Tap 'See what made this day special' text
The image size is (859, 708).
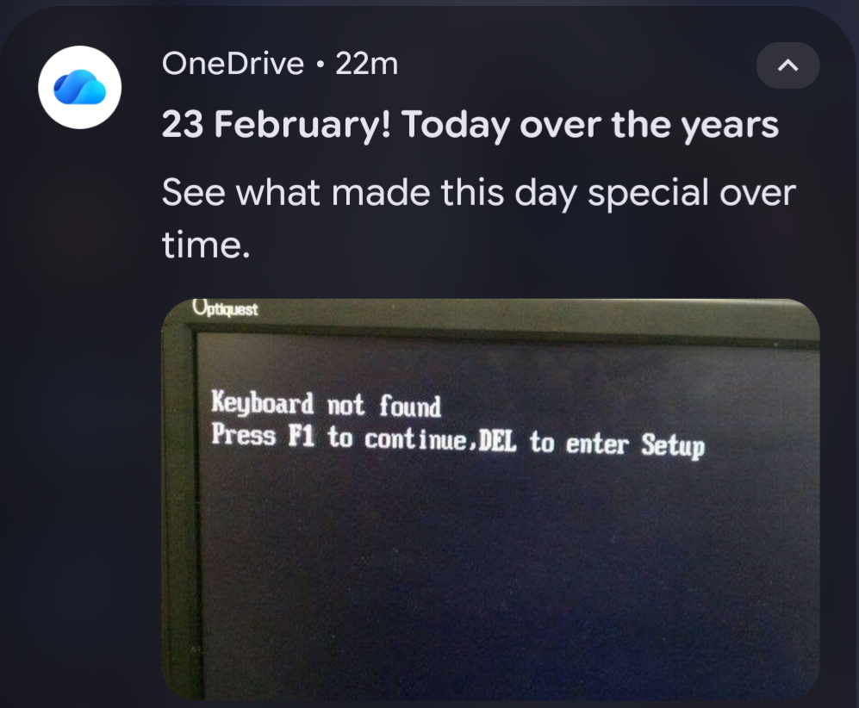pyautogui.click(x=476, y=193)
